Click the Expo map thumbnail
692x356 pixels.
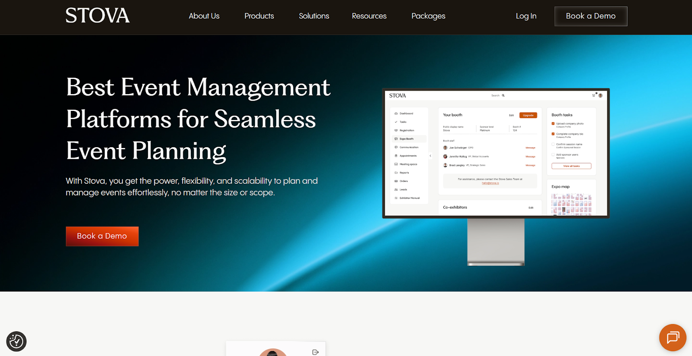(571, 204)
